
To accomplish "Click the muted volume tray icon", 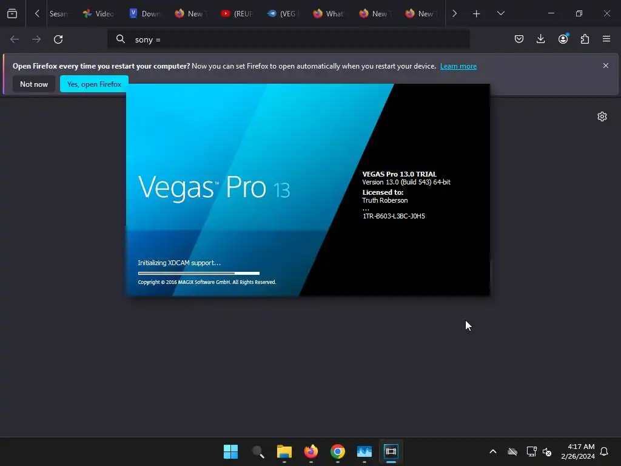I will (547, 451).
